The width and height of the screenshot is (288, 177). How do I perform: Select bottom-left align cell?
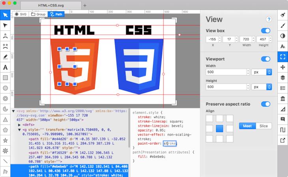click(x=209, y=139)
